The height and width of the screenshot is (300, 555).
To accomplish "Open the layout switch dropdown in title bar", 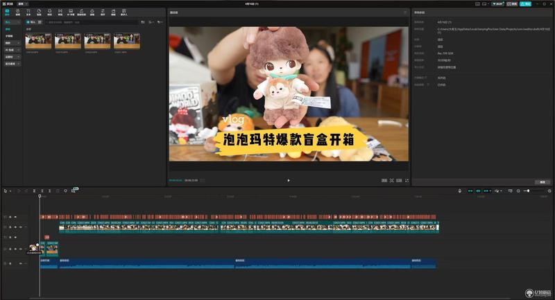I will point(484,4).
